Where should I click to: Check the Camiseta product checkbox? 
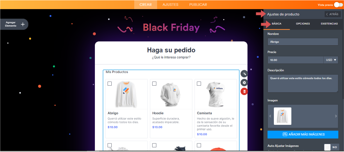click(199, 84)
